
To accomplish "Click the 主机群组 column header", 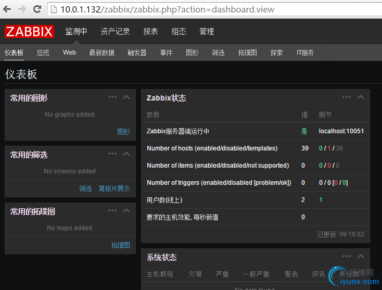I will tap(160, 274).
